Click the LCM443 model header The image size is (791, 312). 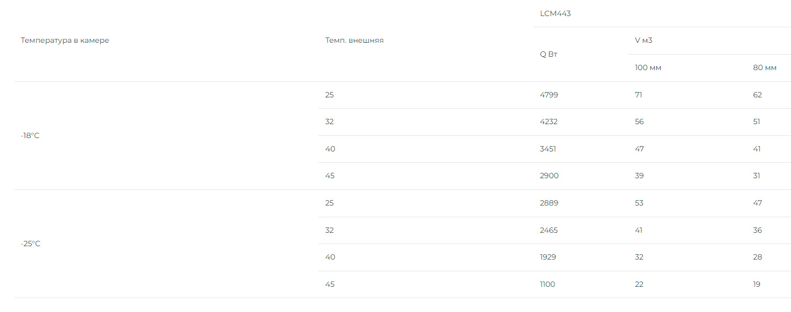click(555, 14)
